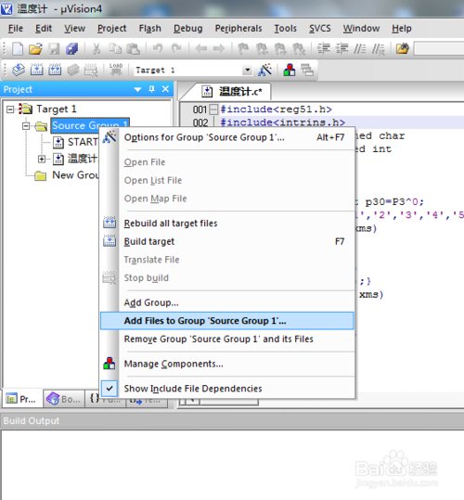Click the #include<reg51.h> code line
464x500 pixels.
click(x=277, y=109)
